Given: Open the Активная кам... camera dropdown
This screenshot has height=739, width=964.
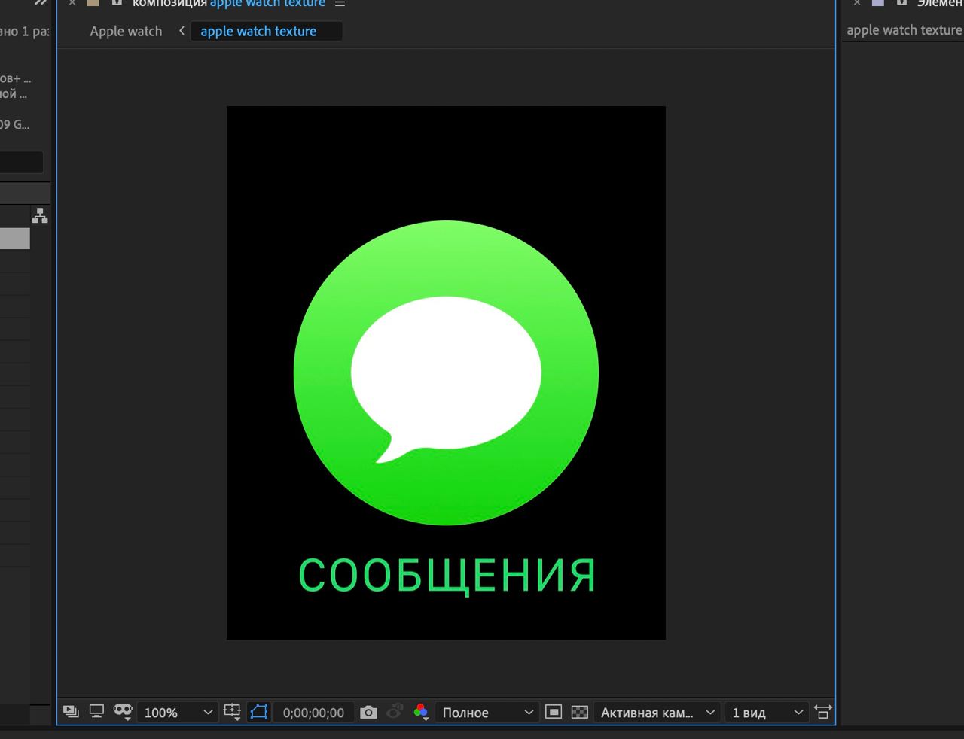Looking at the screenshot, I should click(657, 712).
